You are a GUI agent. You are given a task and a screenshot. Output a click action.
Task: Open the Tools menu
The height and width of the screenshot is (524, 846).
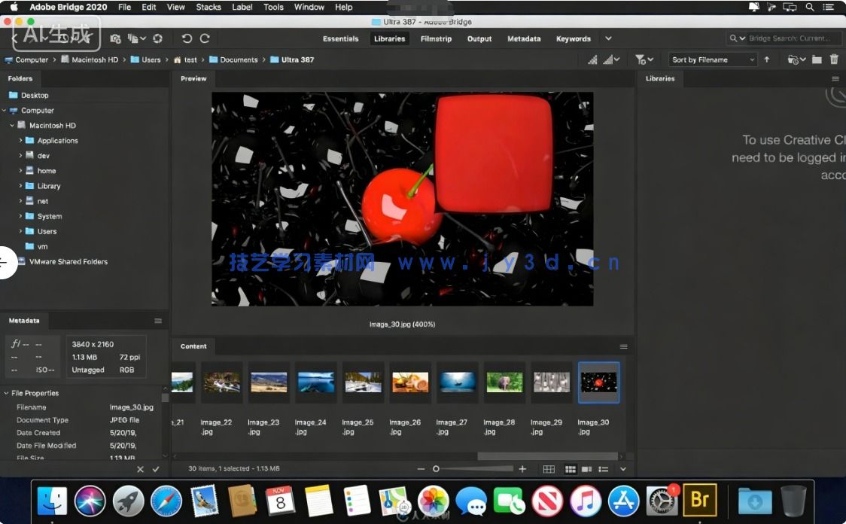(272, 7)
